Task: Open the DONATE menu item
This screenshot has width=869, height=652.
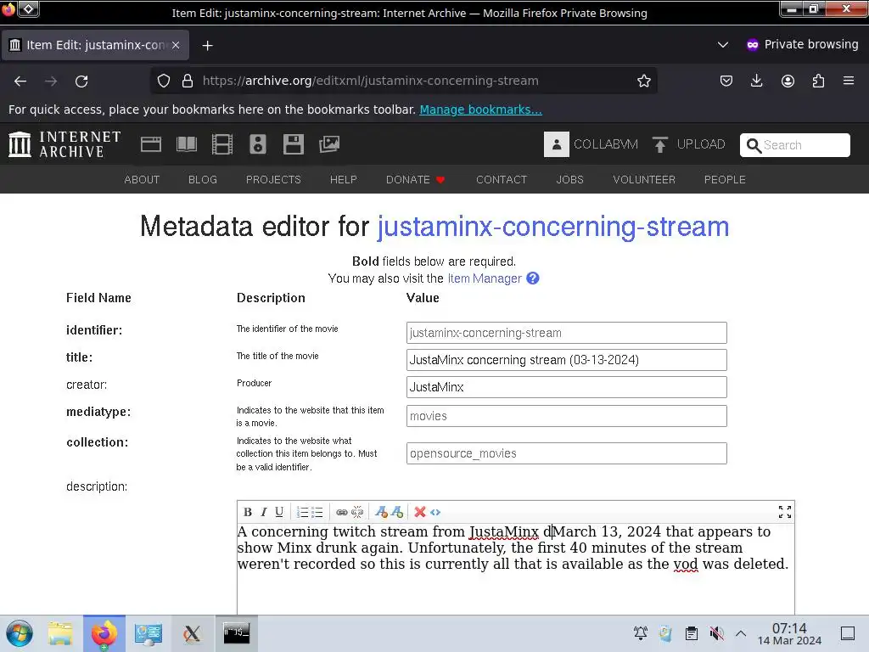Action: [415, 180]
